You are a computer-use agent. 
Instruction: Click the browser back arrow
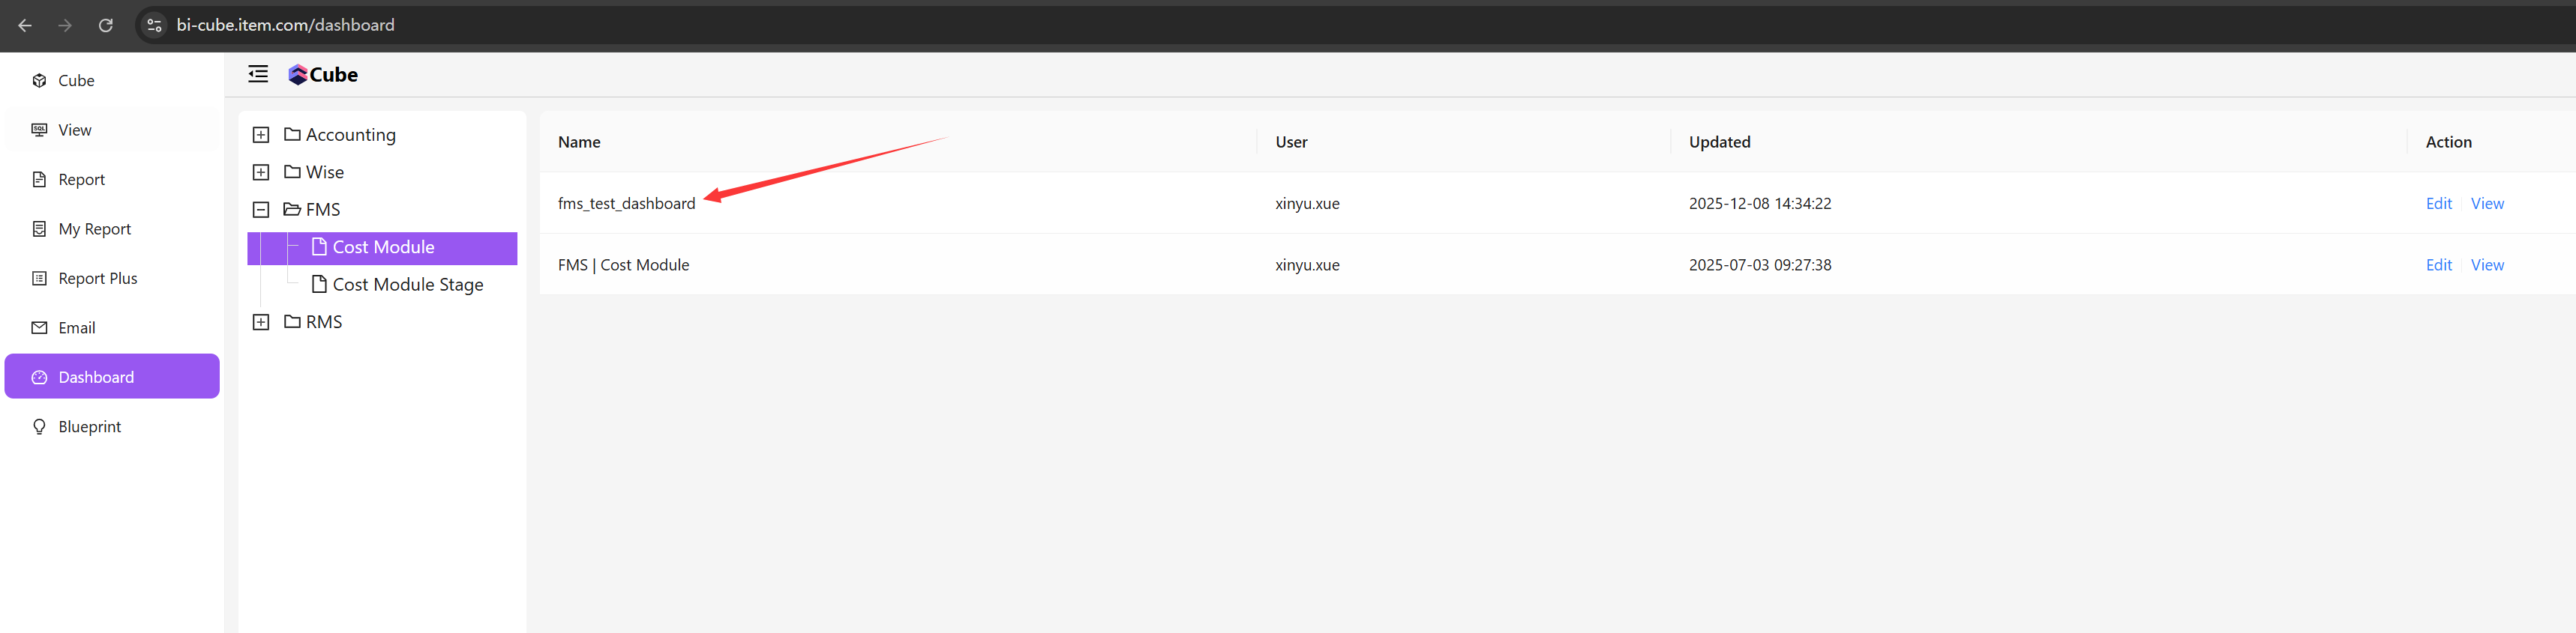tap(25, 25)
